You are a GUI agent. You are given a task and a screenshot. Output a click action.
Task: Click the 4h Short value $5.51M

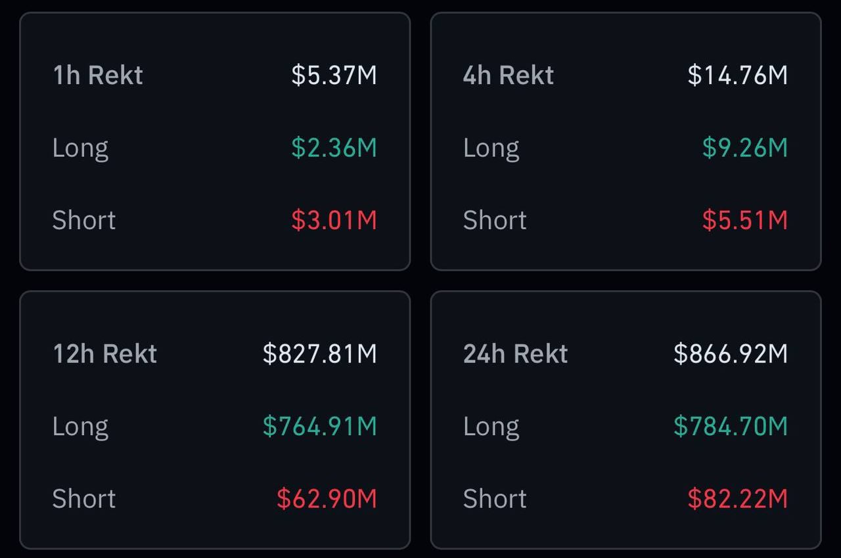[744, 220]
